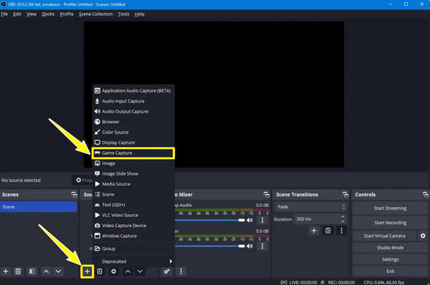Open scene filters icon in Scenes toolbar

pyautogui.click(x=32, y=271)
